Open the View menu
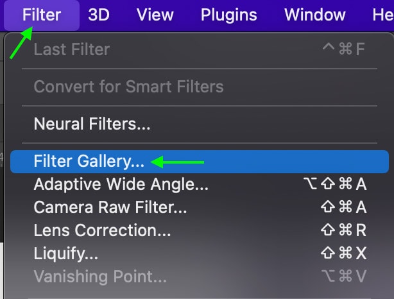Screen dimensions: 394x299 [155, 15]
